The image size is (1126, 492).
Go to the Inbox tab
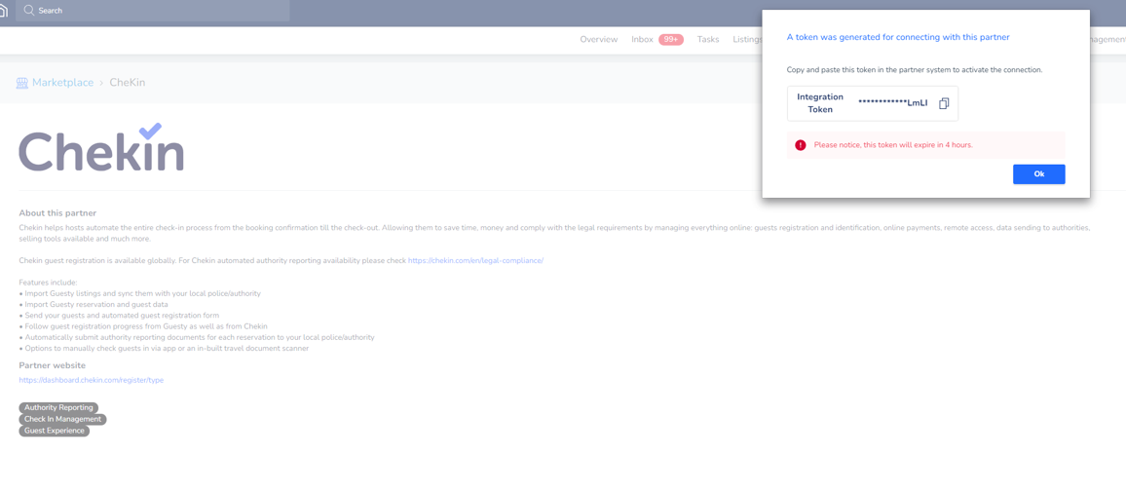(641, 40)
